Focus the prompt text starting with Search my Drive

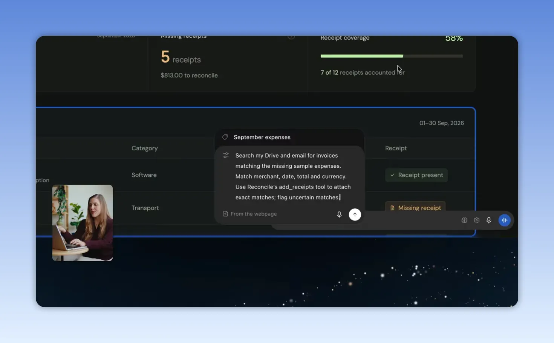[293, 176]
